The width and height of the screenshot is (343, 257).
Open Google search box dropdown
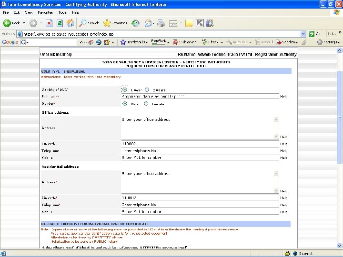coord(27,42)
